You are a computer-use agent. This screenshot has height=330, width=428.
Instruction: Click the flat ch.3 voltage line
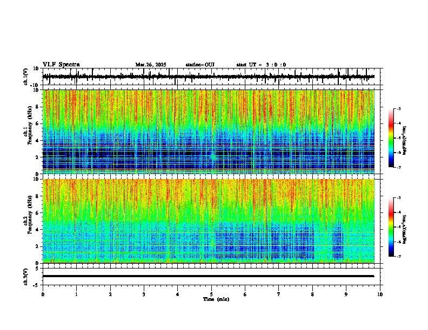click(208, 276)
